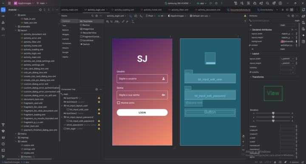Screen dimensions: 306x164
Task: Open Palette settings gear
Action: 96,16
